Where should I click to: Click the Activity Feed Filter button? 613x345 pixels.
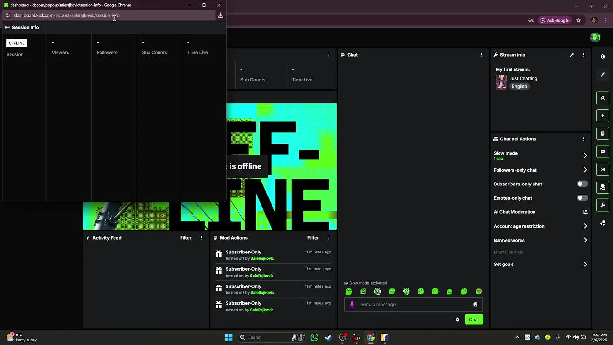pos(185,238)
